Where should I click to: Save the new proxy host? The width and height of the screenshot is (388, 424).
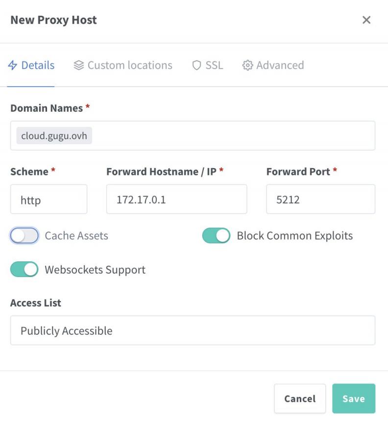pyautogui.click(x=354, y=399)
